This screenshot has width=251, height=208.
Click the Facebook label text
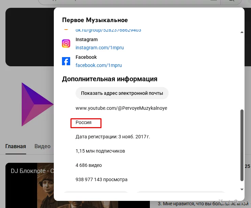coord(86,57)
